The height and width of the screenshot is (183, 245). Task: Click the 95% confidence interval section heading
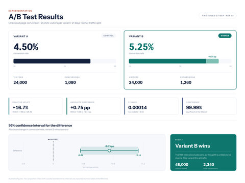click(40, 126)
